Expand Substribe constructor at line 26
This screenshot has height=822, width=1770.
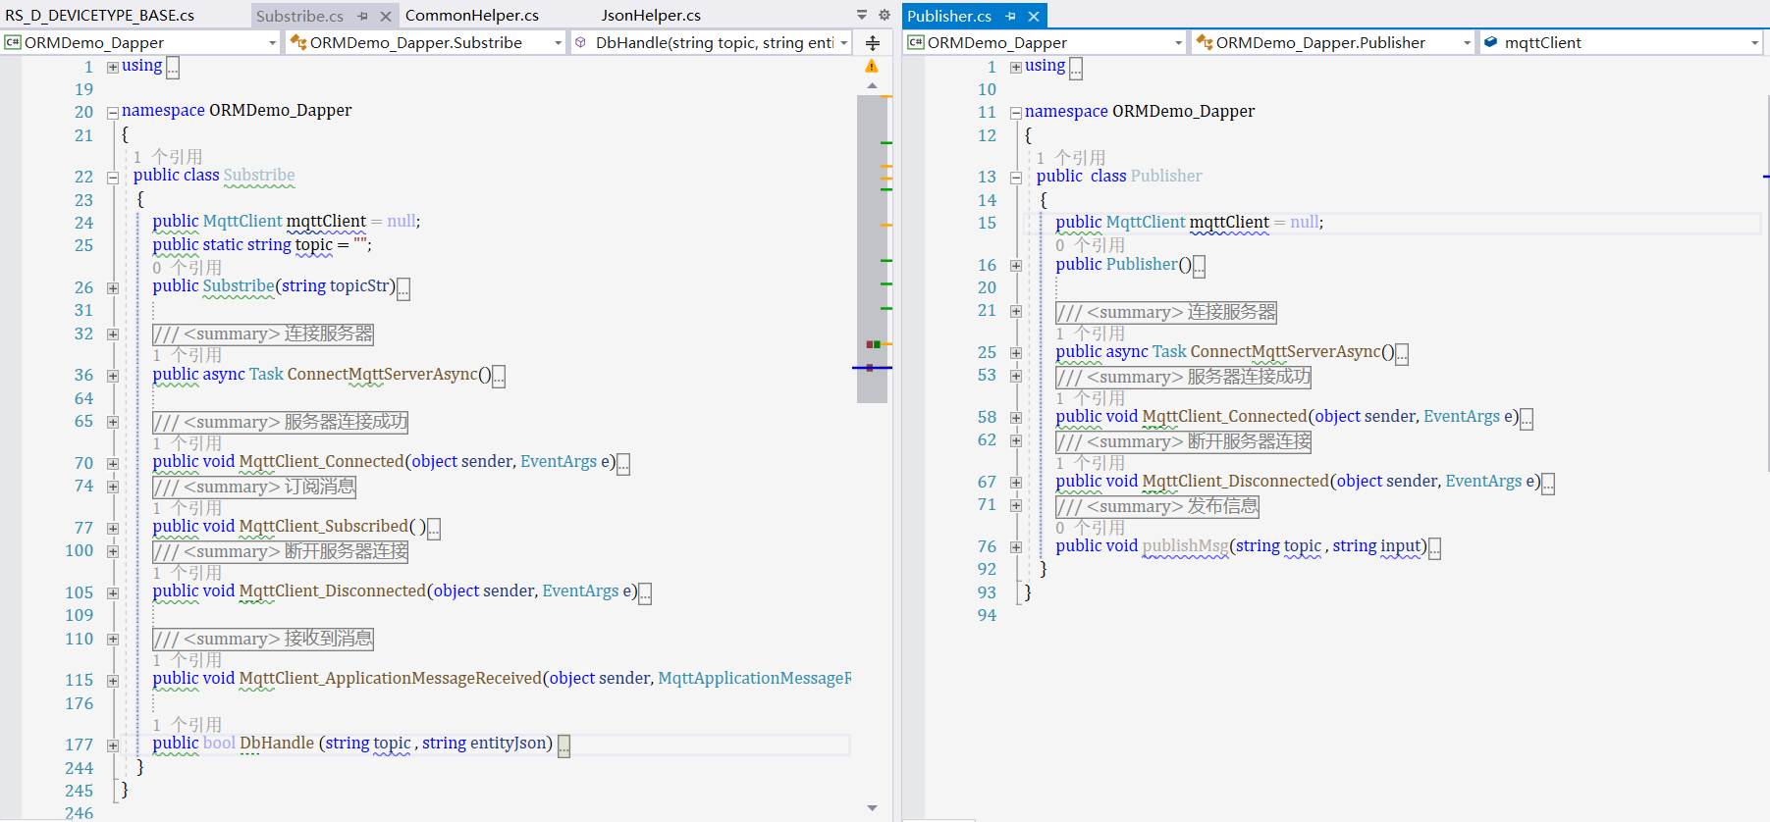113,288
